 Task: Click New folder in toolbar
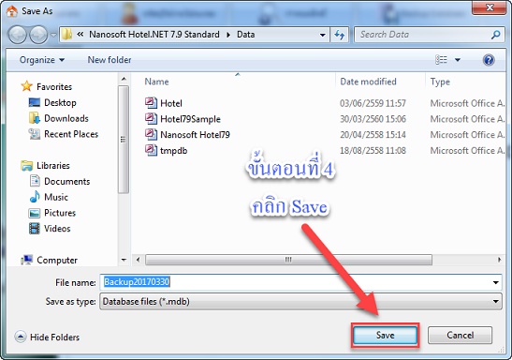click(x=110, y=60)
